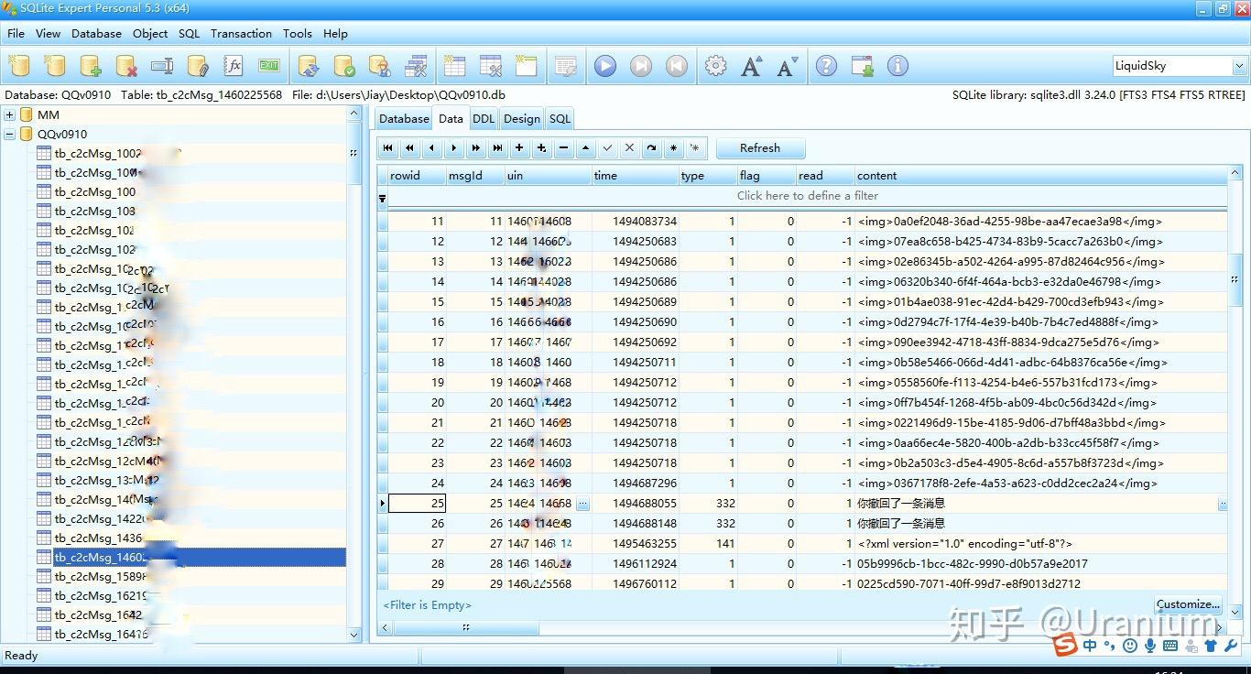Select the time cell 1494687296
Screen dimensions: 1251x674
tap(635, 484)
